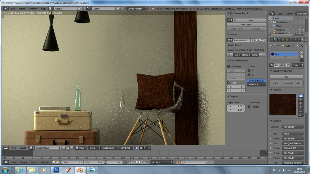Select Reflection mapping option

click(x=256, y=84)
